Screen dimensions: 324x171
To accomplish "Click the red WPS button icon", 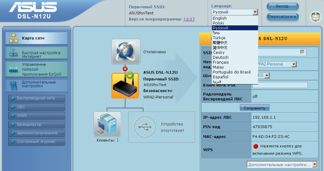I will 256,146.
